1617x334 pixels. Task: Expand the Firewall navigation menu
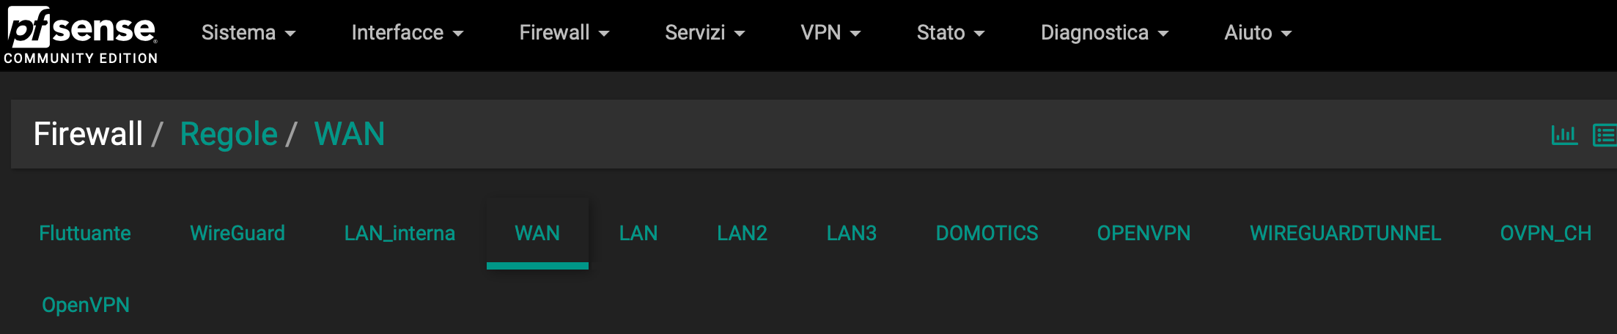(564, 33)
